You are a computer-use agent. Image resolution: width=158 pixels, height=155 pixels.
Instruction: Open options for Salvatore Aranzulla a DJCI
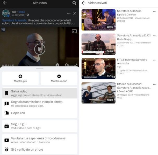pyautogui.click(x=155, y=36)
